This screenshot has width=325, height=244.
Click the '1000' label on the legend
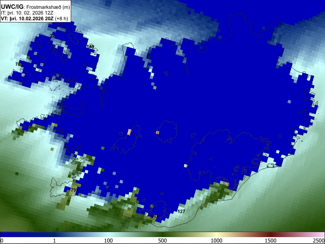click(216, 241)
